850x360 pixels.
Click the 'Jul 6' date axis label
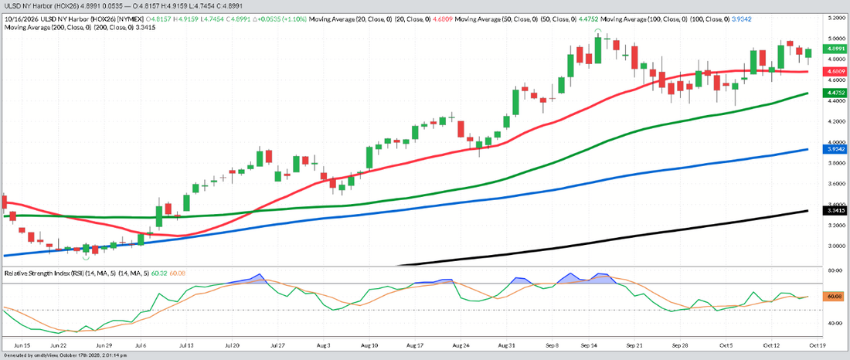coord(141,344)
